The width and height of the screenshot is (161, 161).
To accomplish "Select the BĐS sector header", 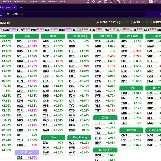I will point(27,36).
